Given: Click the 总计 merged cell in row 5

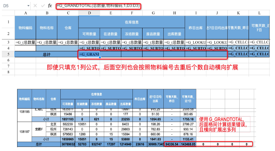Looking at the screenshot, I should pos(47,54).
